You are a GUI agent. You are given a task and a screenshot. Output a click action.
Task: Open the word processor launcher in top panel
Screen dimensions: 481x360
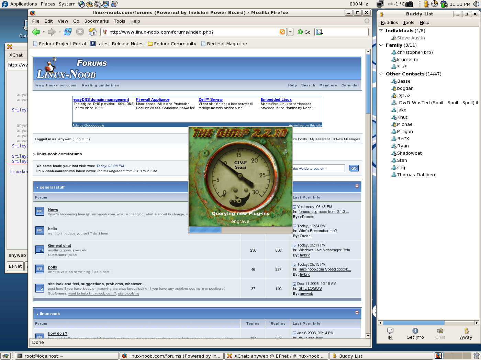tap(98, 4)
